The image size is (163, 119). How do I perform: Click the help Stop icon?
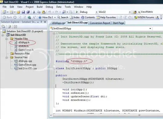20,17
